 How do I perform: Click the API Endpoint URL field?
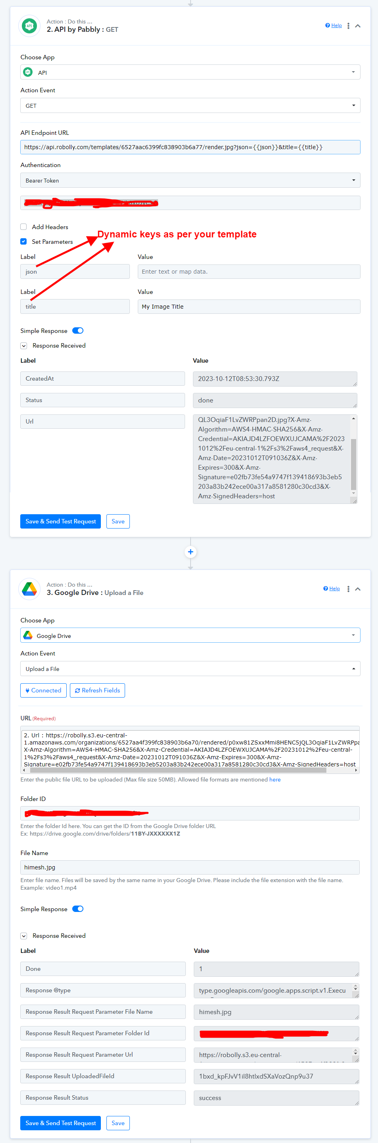pos(190,147)
